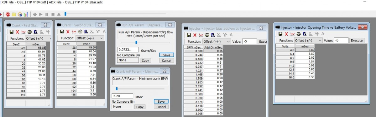The image size is (376, 117).
Task: Click the letter A icon in Crank Second Stage
Action: pyautogui.click(x=104, y=32)
